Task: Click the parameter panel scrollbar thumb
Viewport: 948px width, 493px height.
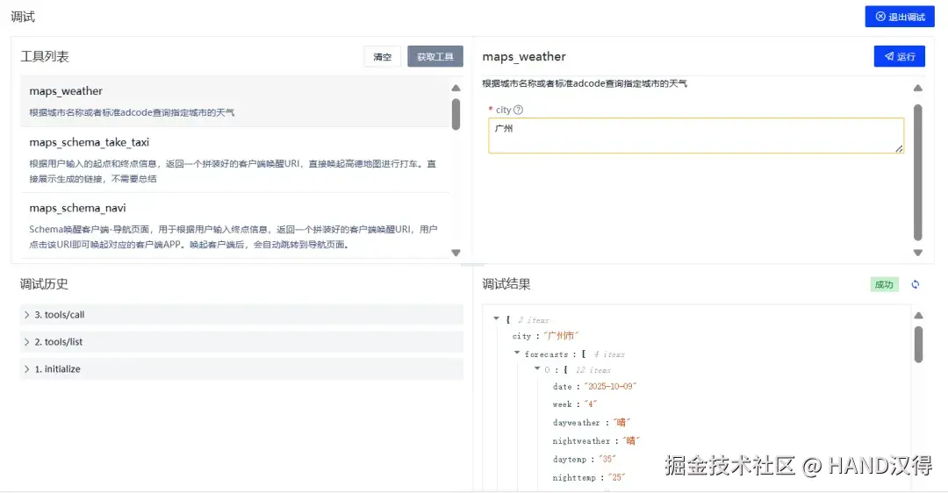Action: pos(918,173)
